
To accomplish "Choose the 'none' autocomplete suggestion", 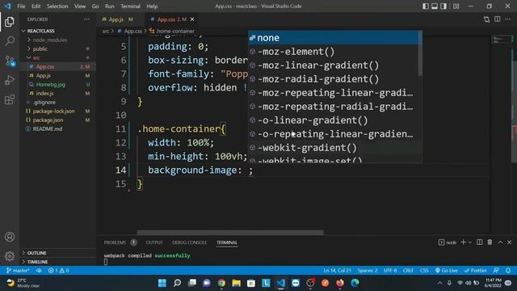I will click(333, 38).
